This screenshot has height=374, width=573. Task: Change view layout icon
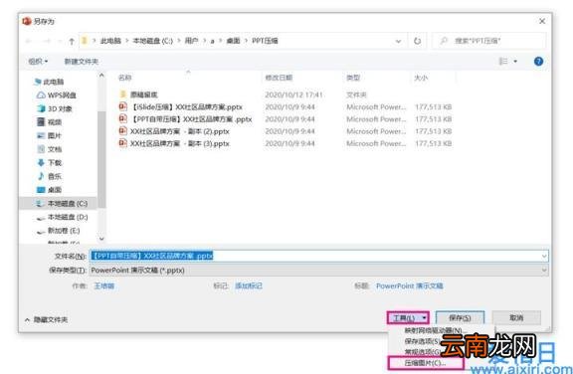pos(503,62)
